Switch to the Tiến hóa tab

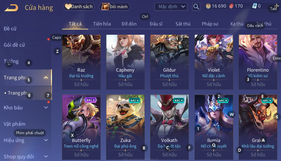[102, 24]
